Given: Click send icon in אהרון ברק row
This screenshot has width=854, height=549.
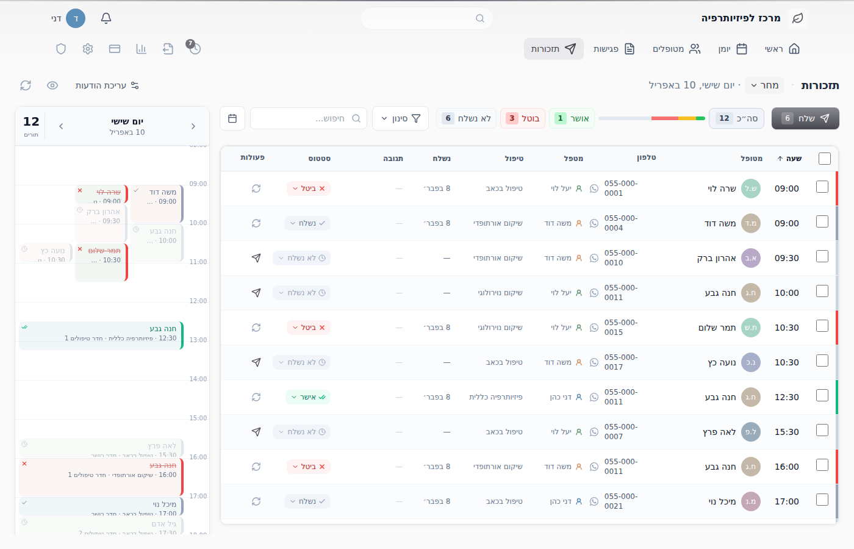Looking at the screenshot, I should coord(256,258).
